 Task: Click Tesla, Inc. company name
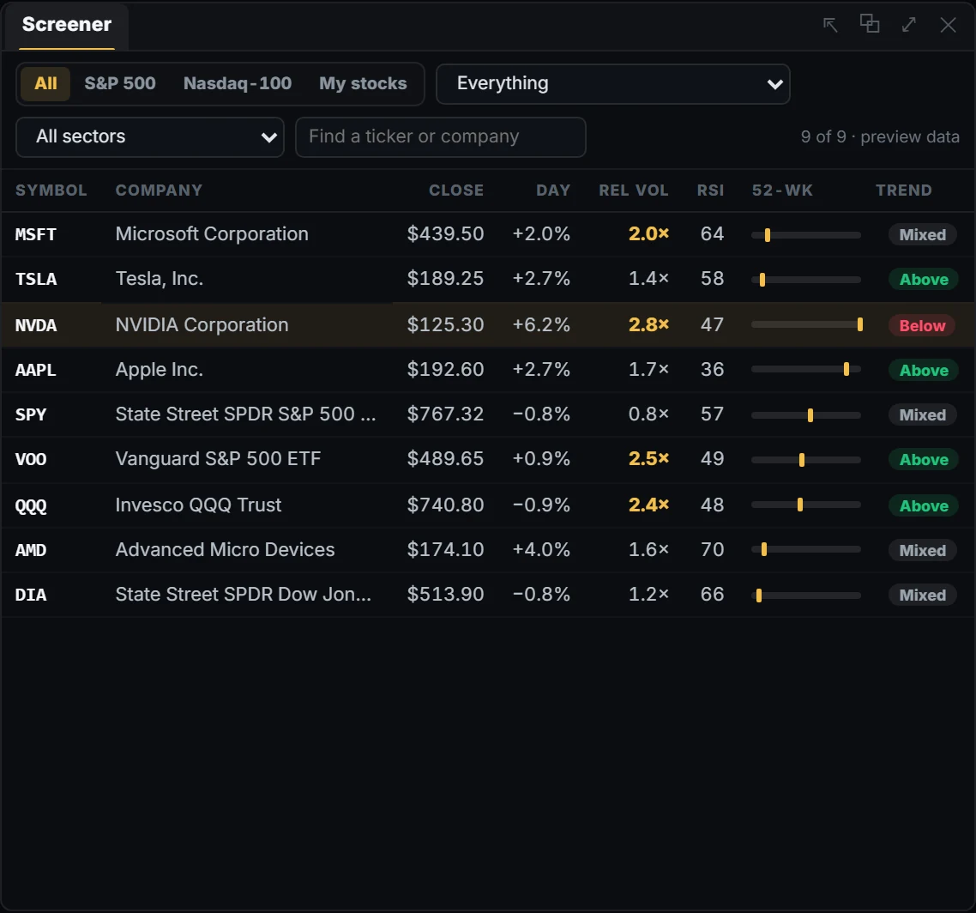pyautogui.click(x=160, y=279)
